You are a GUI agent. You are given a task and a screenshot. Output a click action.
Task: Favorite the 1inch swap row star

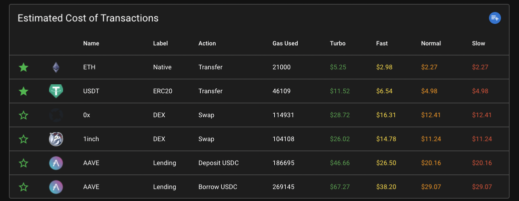tap(24, 139)
